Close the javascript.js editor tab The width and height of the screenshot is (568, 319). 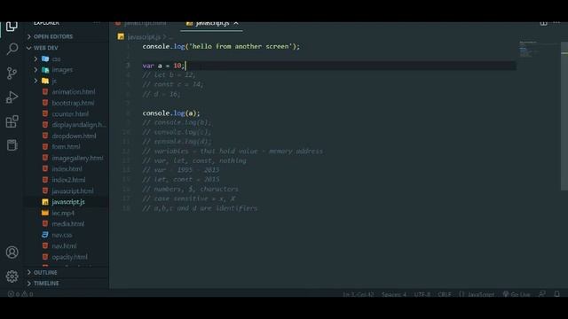[236, 23]
